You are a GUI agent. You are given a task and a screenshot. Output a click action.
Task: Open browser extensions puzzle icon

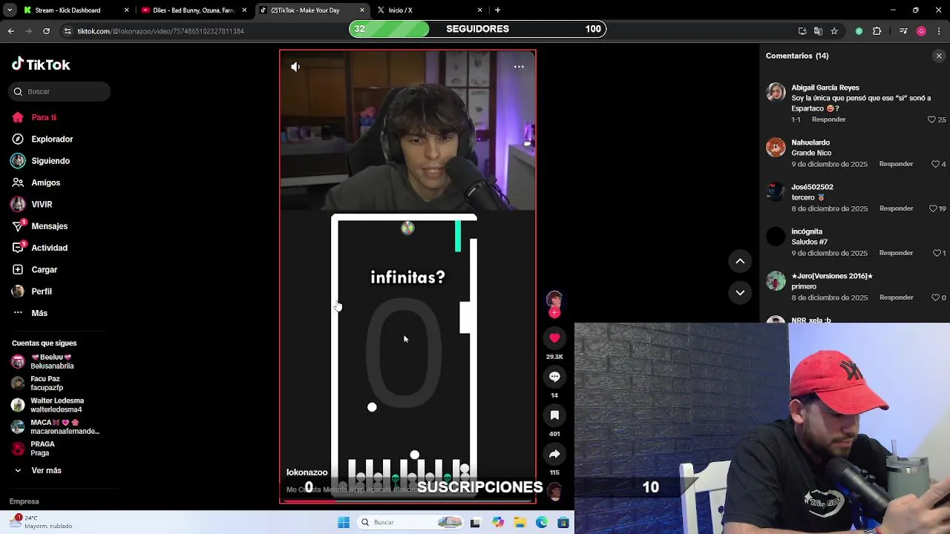[877, 31]
